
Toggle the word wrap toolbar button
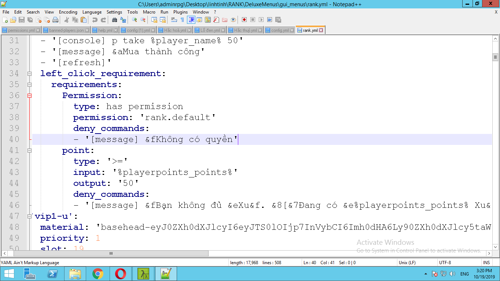(x=174, y=20)
